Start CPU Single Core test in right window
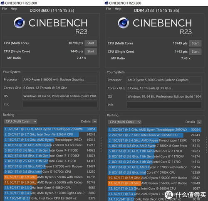This screenshot has width=208, height=201. (195, 51)
